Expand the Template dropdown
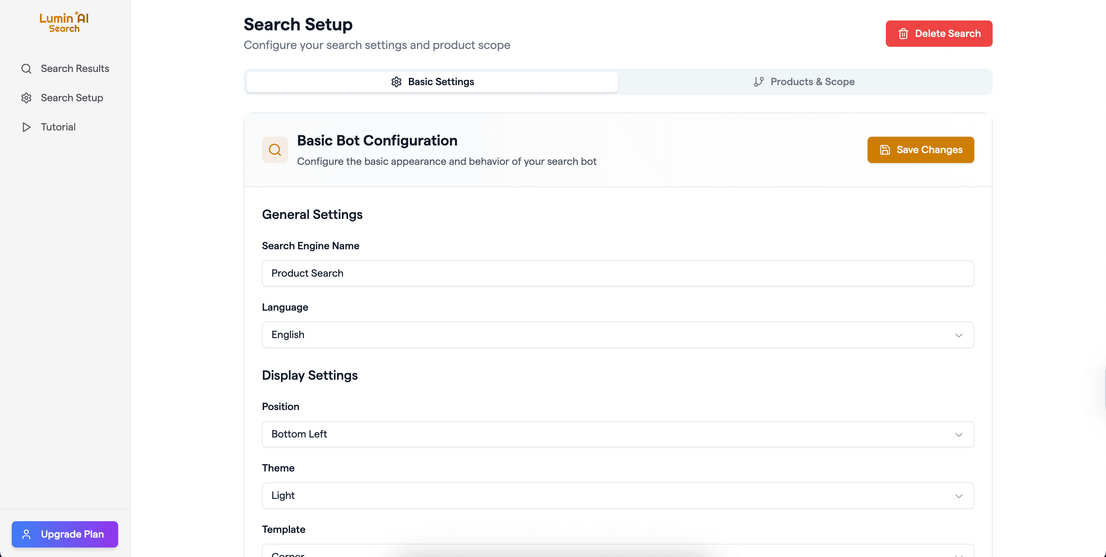Viewport: 1106px width, 557px height. point(617,553)
